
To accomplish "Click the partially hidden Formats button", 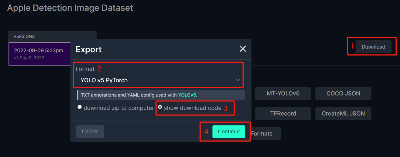I will pos(266,134).
